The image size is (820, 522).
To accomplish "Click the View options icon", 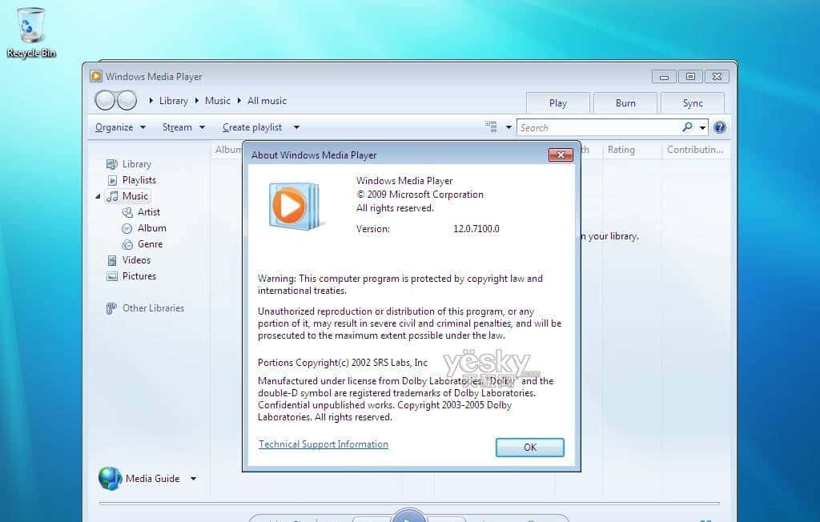I will (x=491, y=127).
